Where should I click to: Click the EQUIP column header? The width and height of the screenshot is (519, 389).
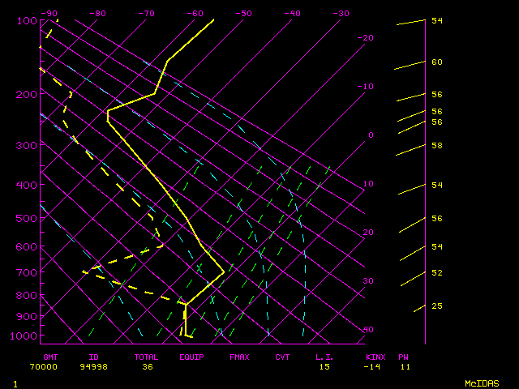[191, 357]
